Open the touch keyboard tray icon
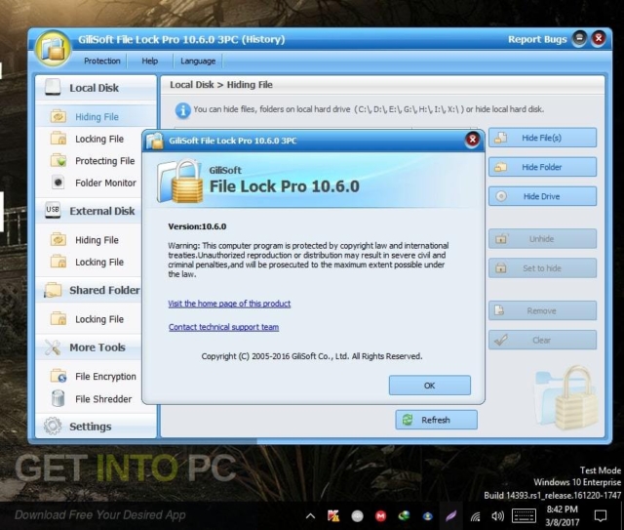 click(x=524, y=516)
